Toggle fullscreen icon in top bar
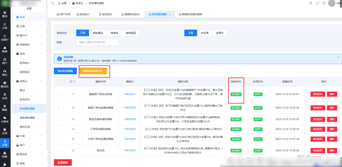The width and height of the screenshot is (342, 167). pos(317,3)
